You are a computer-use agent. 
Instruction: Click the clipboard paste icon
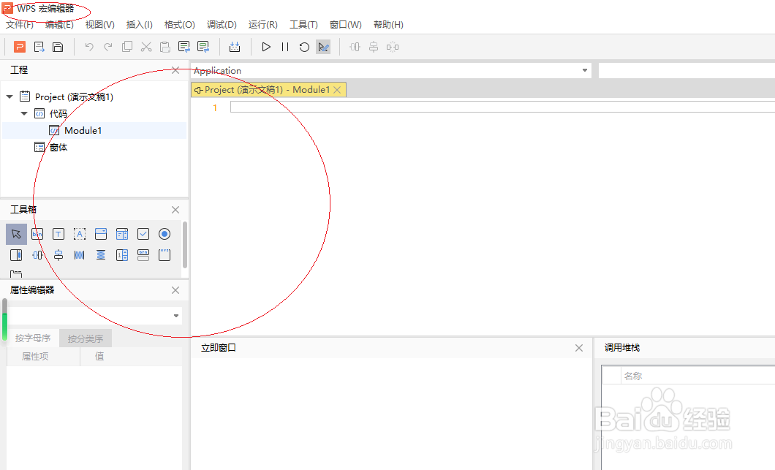click(x=165, y=47)
